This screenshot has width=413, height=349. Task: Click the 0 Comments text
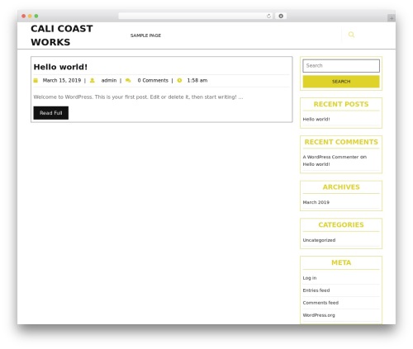[x=153, y=80]
